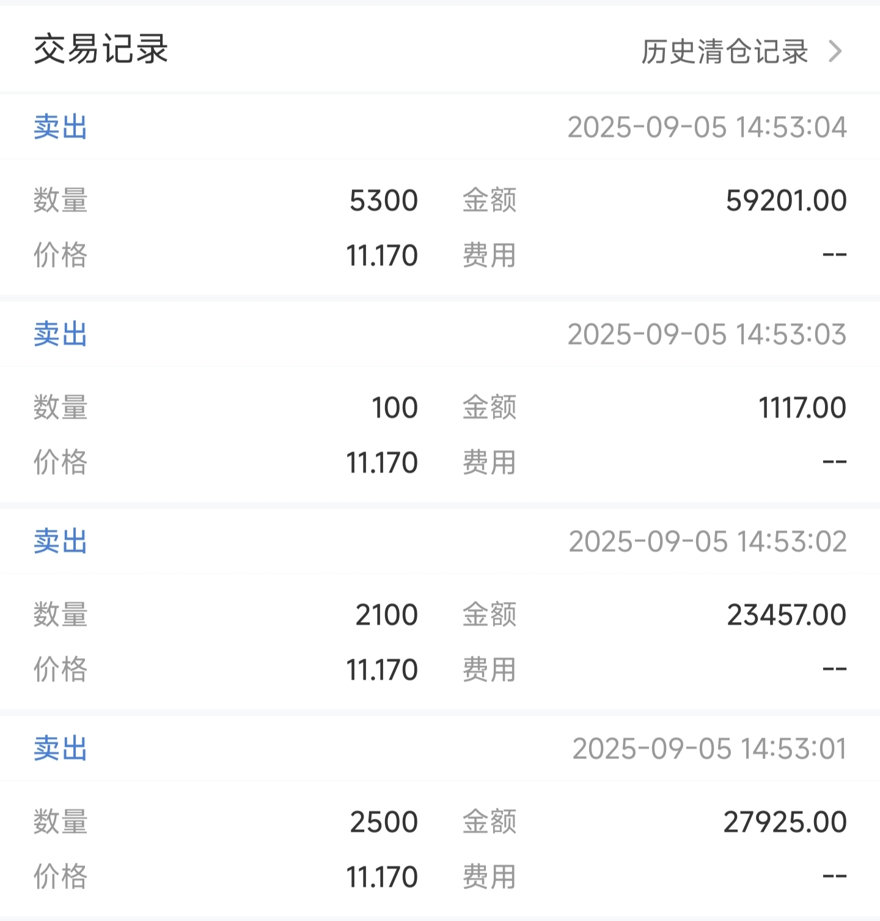Tap the amount 23457.00

(x=787, y=615)
